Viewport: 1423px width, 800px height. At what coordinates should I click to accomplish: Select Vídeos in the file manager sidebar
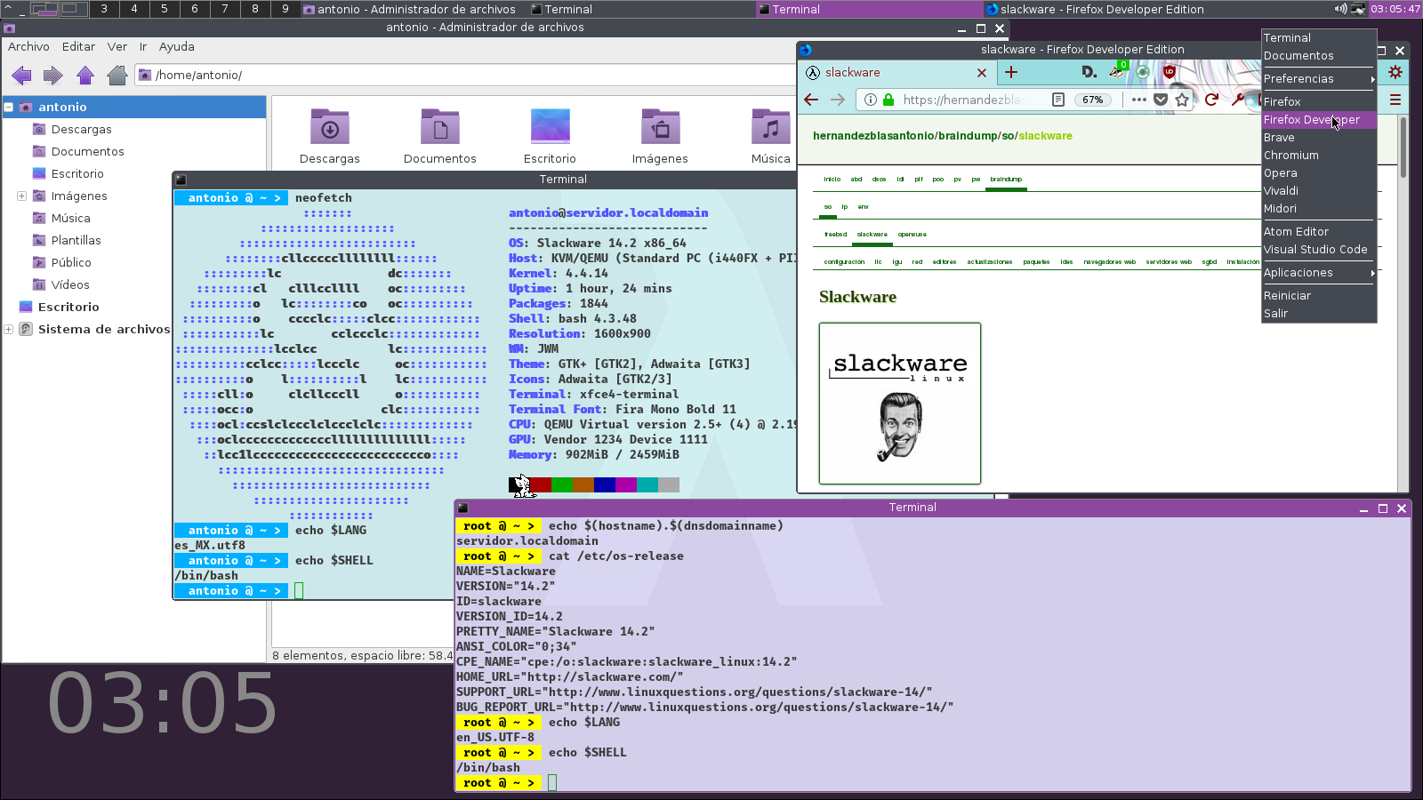point(70,284)
